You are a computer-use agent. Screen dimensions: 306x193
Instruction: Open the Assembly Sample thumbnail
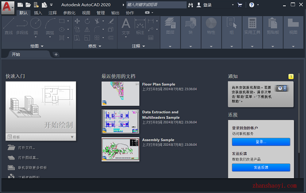pyautogui.click(x=121, y=149)
